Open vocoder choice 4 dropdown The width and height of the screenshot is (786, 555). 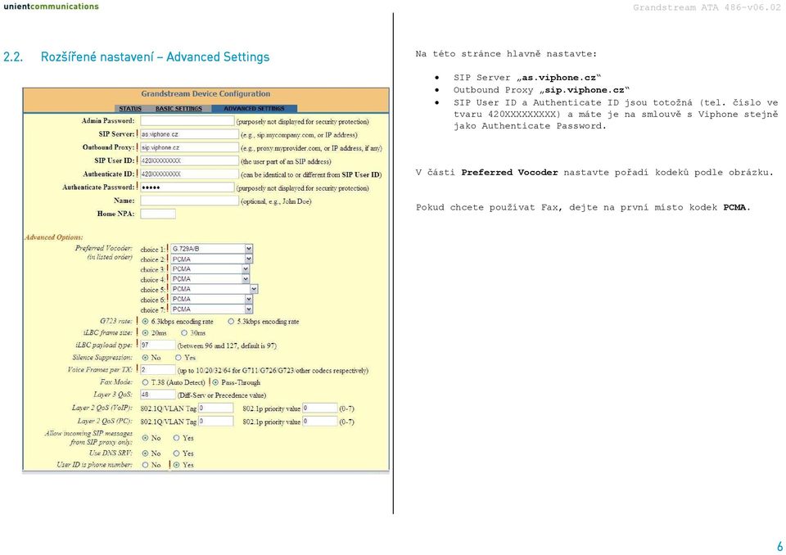pyautogui.click(x=210, y=279)
